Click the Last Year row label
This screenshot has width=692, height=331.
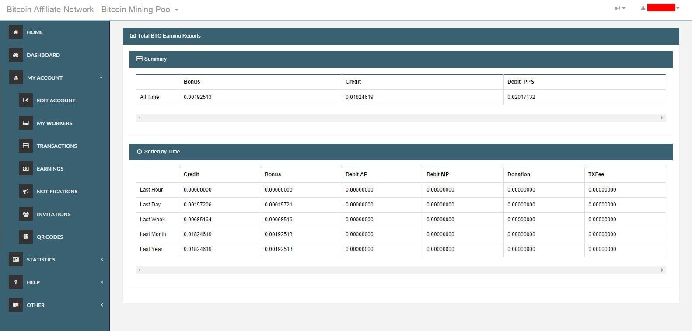[151, 249]
